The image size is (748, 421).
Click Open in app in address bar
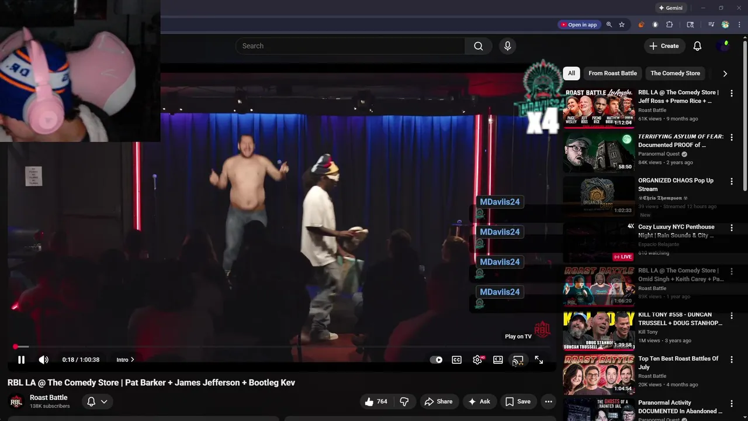click(x=579, y=25)
